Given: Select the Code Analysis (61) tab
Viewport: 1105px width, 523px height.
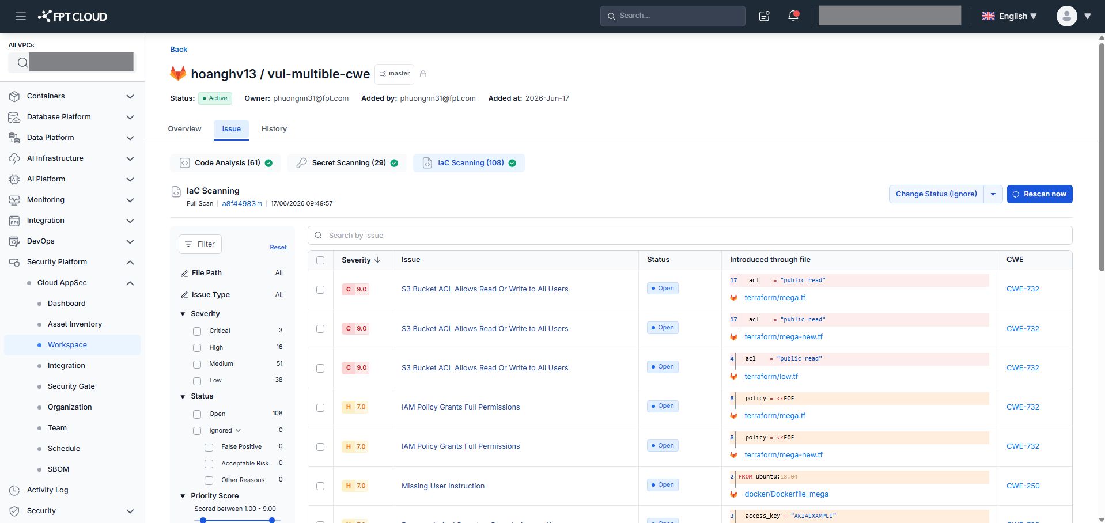Looking at the screenshot, I should (x=225, y=163).
